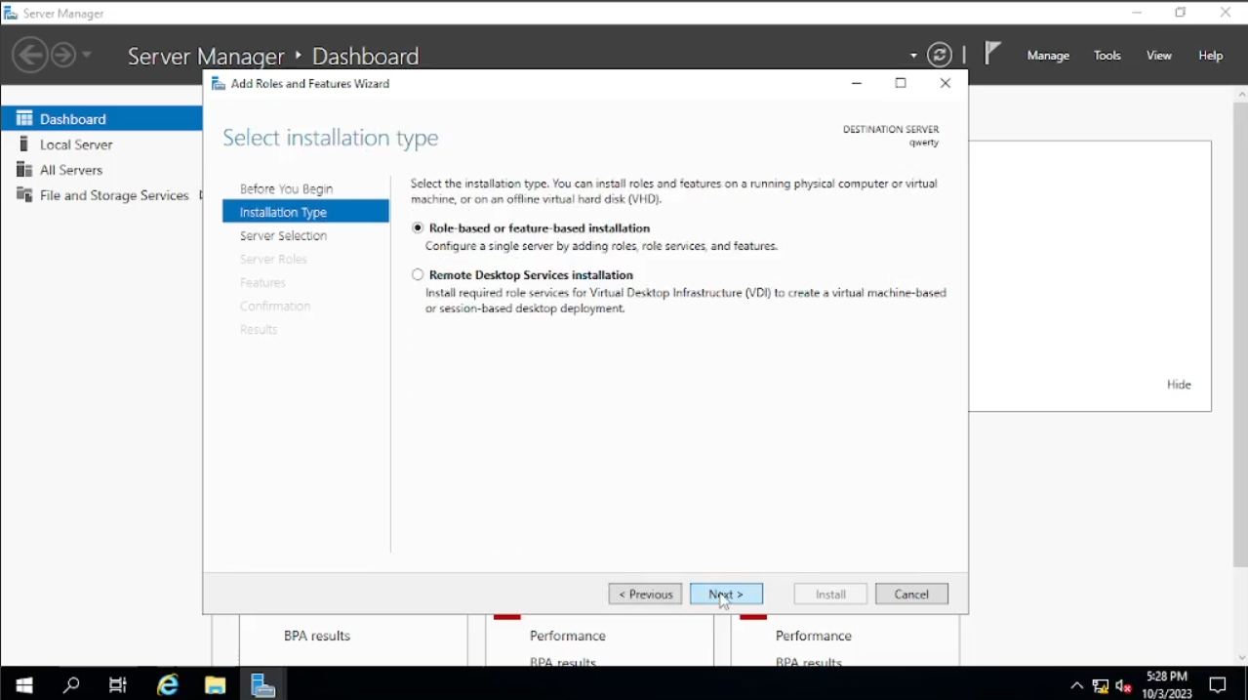This screenshot has height=700, width=1248.
Task: Click the back navigation arrow
Action: tap(30, 55)
